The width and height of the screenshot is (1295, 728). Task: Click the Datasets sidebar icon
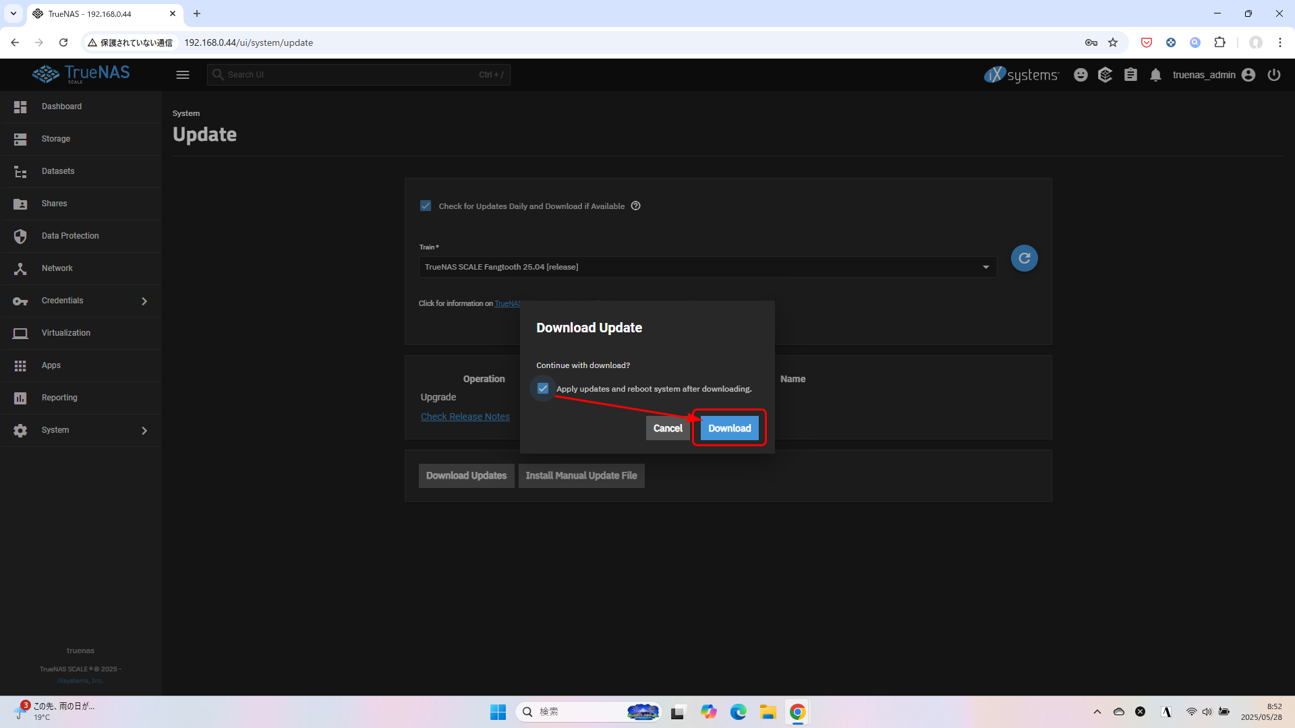pyautogui.click(x=20, y=171)
